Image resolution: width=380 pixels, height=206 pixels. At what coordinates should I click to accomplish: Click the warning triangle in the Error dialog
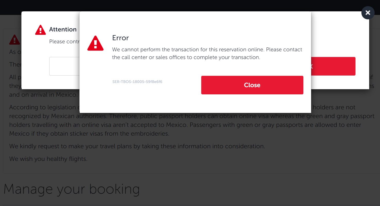tap(95, 43)
